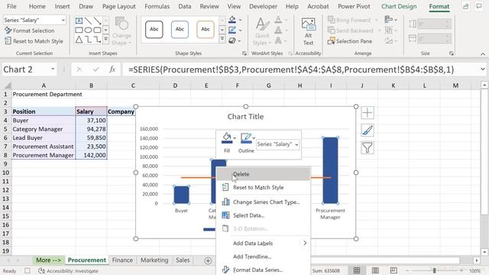Open the Name Box dropdown arrow
Image resolution: width=489 pixels, height=275 pixels.
tap(53, 70)
